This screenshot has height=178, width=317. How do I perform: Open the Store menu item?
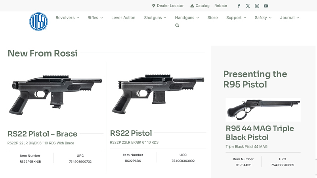[x=212, y=17]
